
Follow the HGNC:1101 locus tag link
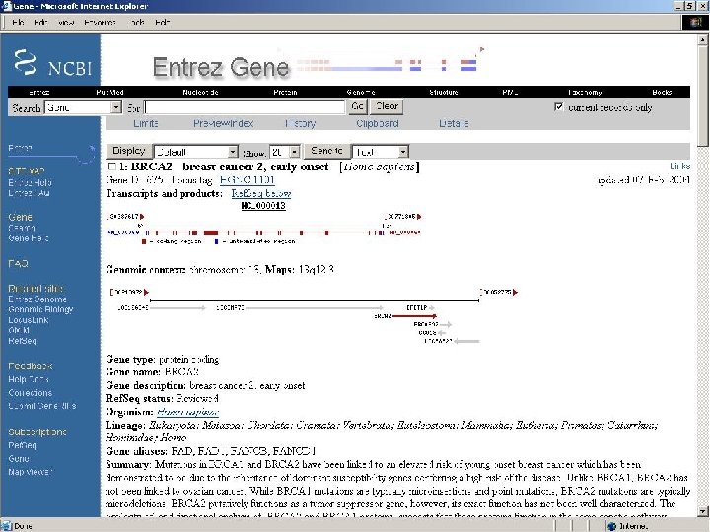(x=247, y=180)
